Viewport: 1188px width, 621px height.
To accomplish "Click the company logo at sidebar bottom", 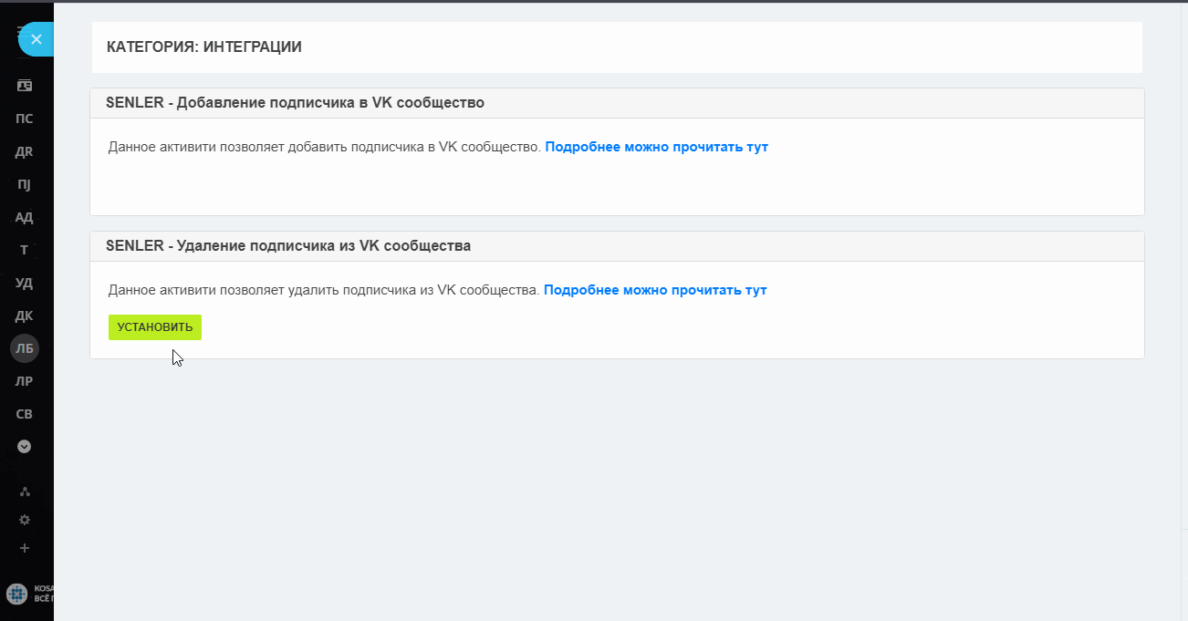I will tap(17, 593).
